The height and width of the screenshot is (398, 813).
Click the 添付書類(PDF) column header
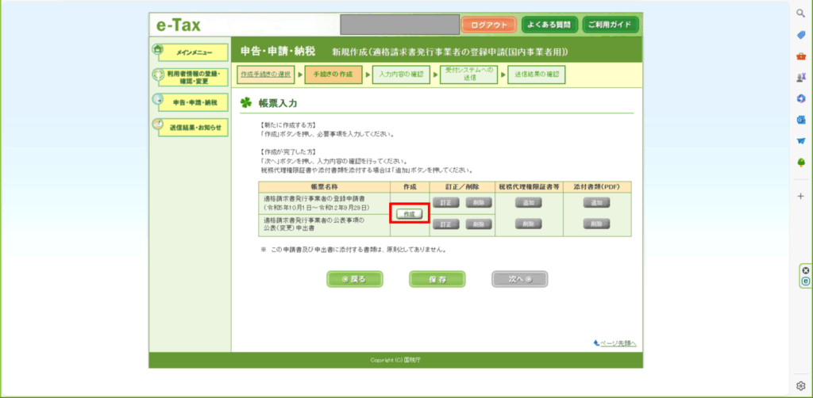point(597,186)
